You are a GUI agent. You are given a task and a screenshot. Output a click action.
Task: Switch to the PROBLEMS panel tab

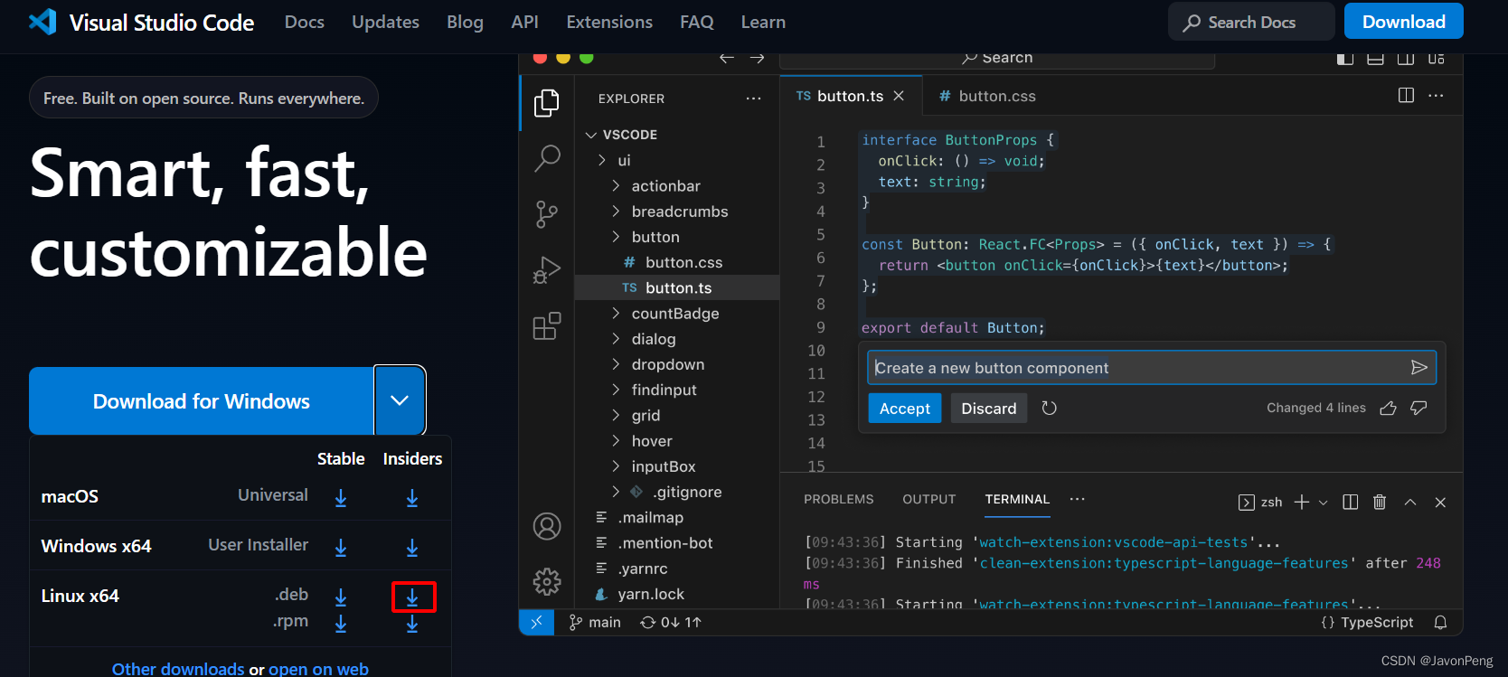(839, 499)
